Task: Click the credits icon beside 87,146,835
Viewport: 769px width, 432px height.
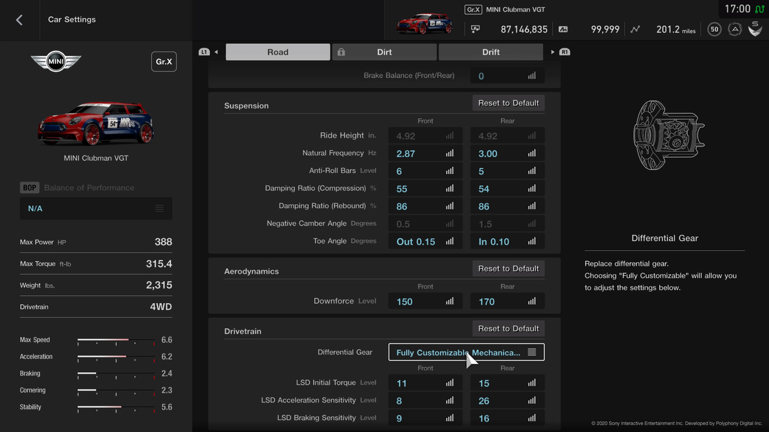Action: click(x=475, y=29)
